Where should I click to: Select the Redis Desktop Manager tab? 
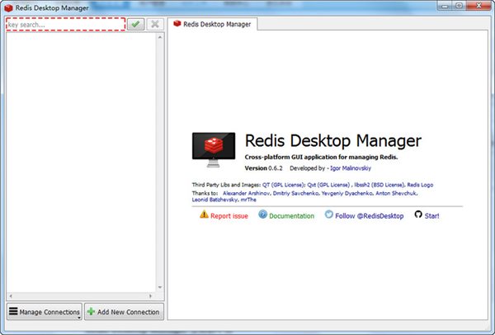pos(213,24)
